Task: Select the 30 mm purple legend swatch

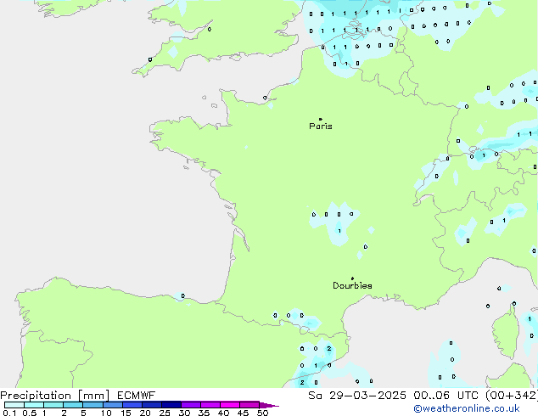Action: [191, 405]
